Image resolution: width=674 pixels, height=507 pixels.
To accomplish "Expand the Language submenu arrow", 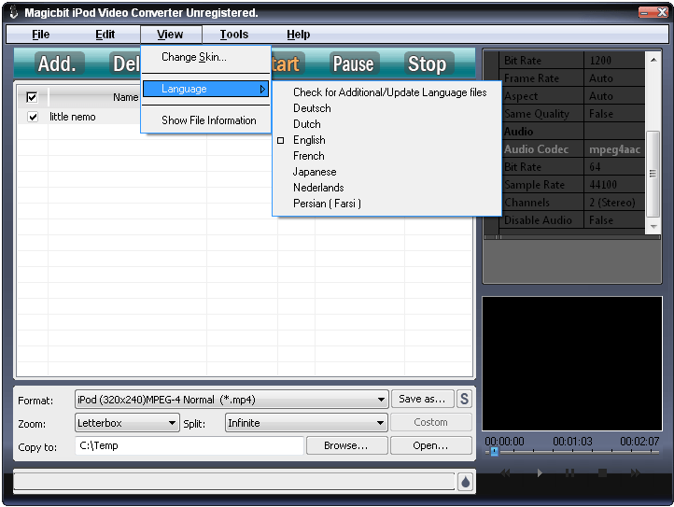I will tap(261, 89).
